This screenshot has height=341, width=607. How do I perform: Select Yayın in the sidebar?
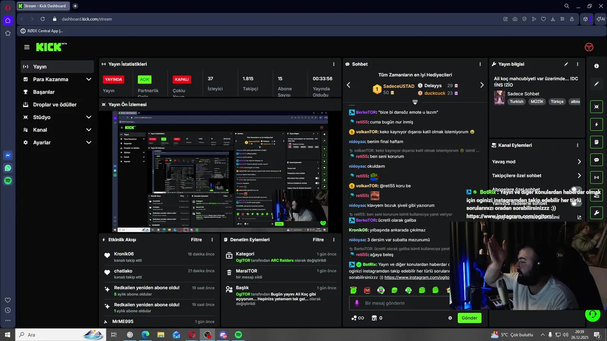pyautogui.click(x=57, y=67)
